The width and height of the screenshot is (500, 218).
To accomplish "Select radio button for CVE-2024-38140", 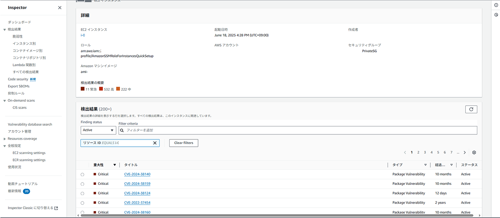I will 82,174.
